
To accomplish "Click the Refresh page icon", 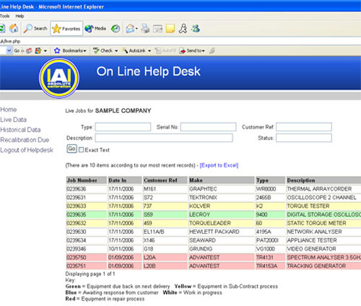I will click(2, 28).
